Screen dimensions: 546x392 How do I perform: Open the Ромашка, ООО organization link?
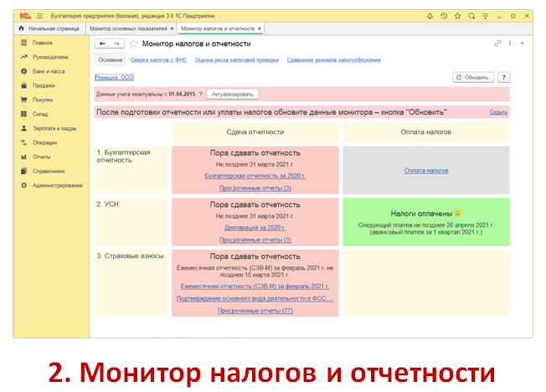(114, 77)
